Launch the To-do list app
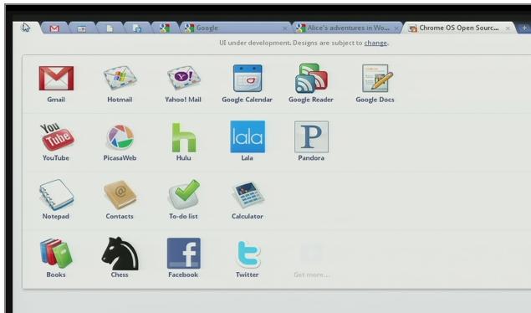This screenshot has width=531, height=313. tap(184, 194)
